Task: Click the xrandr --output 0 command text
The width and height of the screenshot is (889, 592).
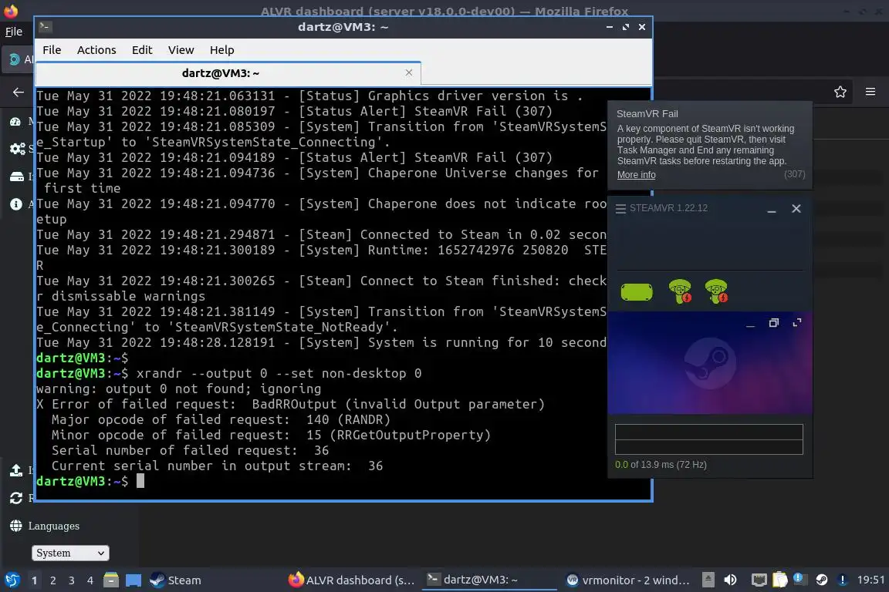Action: click(279, 373)
